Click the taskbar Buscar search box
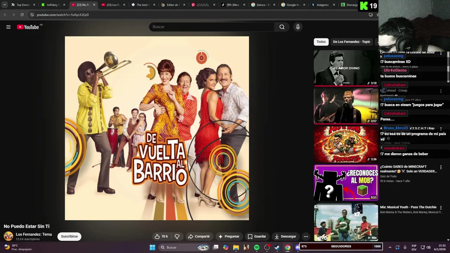This screenshot has height=253, width=450. coord(185,247)
